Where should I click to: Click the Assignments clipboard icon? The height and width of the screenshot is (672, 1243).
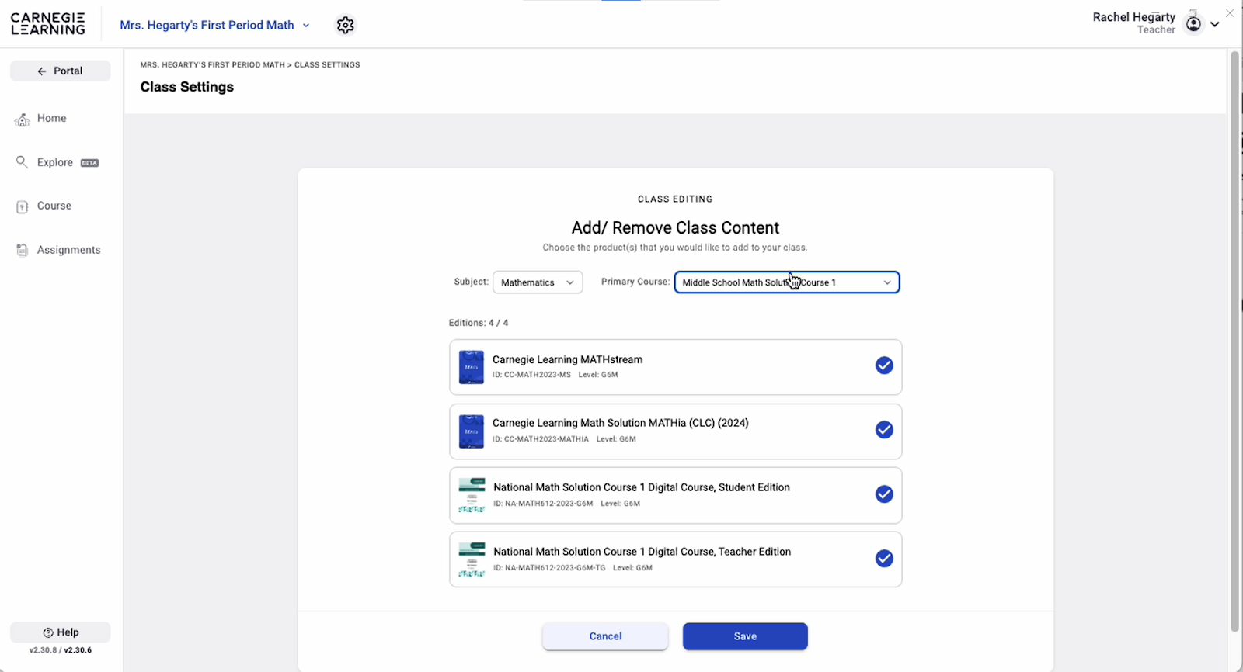(x=23, y=250)
